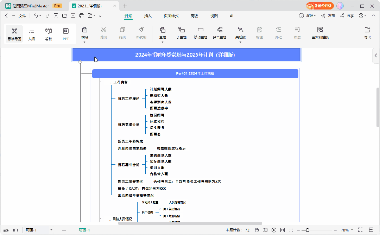Select the 2024年招聘年终总结 title topic
Image resolution: width=380 pixels, height=235 pixels.
coord(186,55)
